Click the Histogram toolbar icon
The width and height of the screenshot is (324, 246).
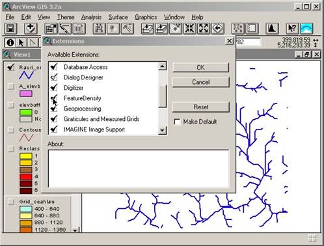(x=272, y=29)
